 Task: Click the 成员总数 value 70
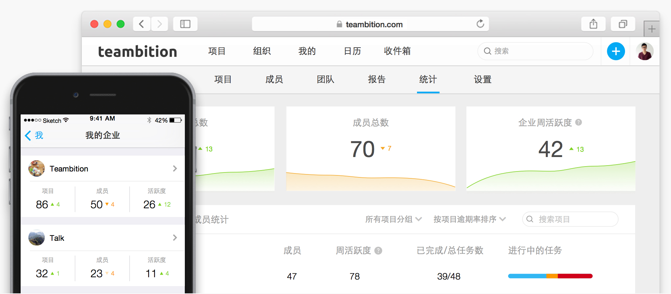coord(362,149)
